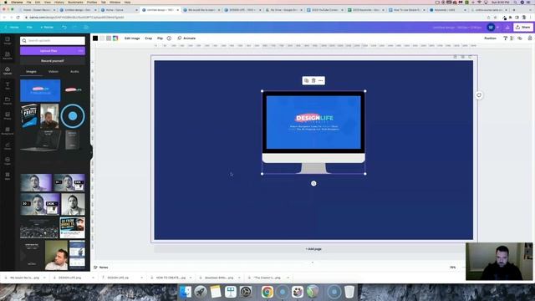Open the zoom percentage menu at bottom right
Image resolution: width=535 pixels, height=301 pixels.
click(453, 268)
